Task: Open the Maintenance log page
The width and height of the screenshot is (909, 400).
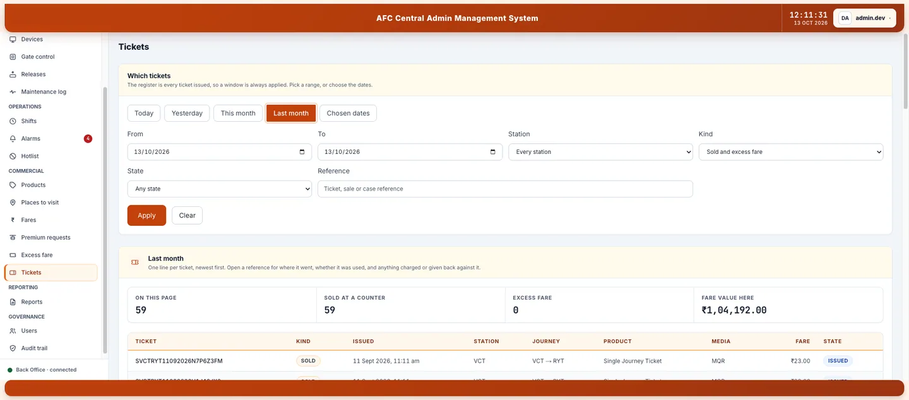Action: click(x=50, y=92)
